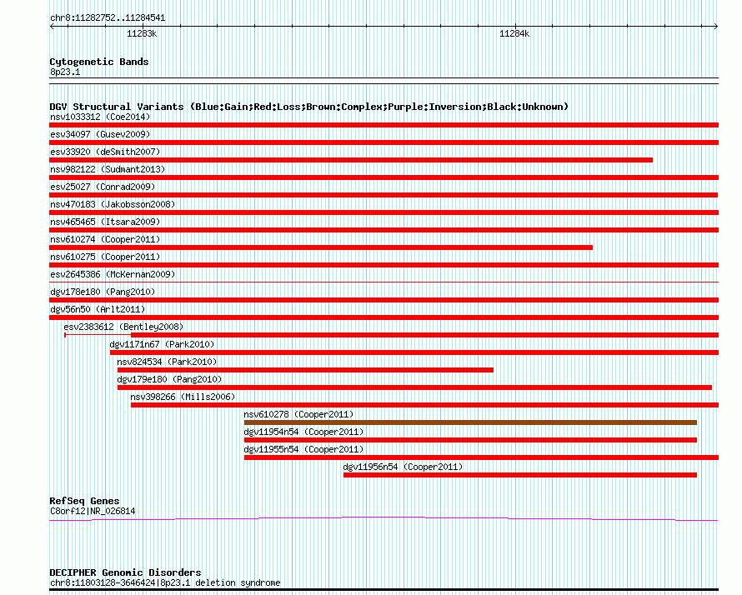The image size is (742, 595).
Task: Select variant nsv824534 (Park2010) label
Action: (x=167, y=362)
